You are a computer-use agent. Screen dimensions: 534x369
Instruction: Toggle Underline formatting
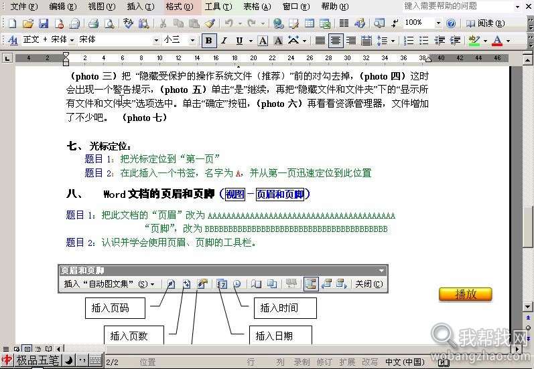[x=239, y=41]
